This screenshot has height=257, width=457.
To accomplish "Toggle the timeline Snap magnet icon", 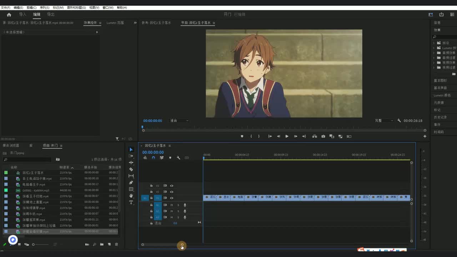I will (153, 158).
